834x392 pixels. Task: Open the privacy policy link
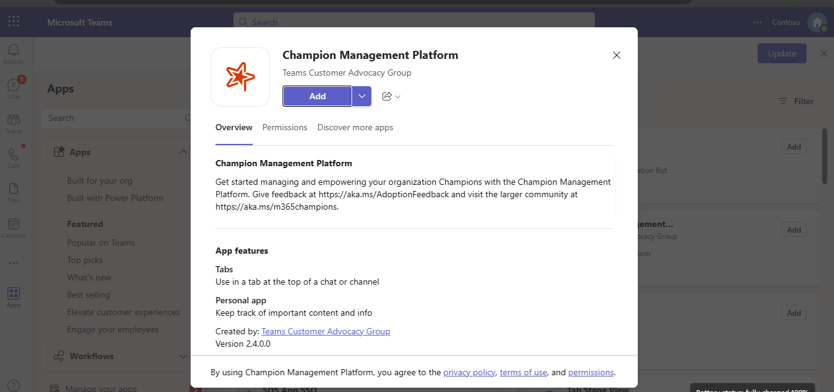click(x=469, y=372)
